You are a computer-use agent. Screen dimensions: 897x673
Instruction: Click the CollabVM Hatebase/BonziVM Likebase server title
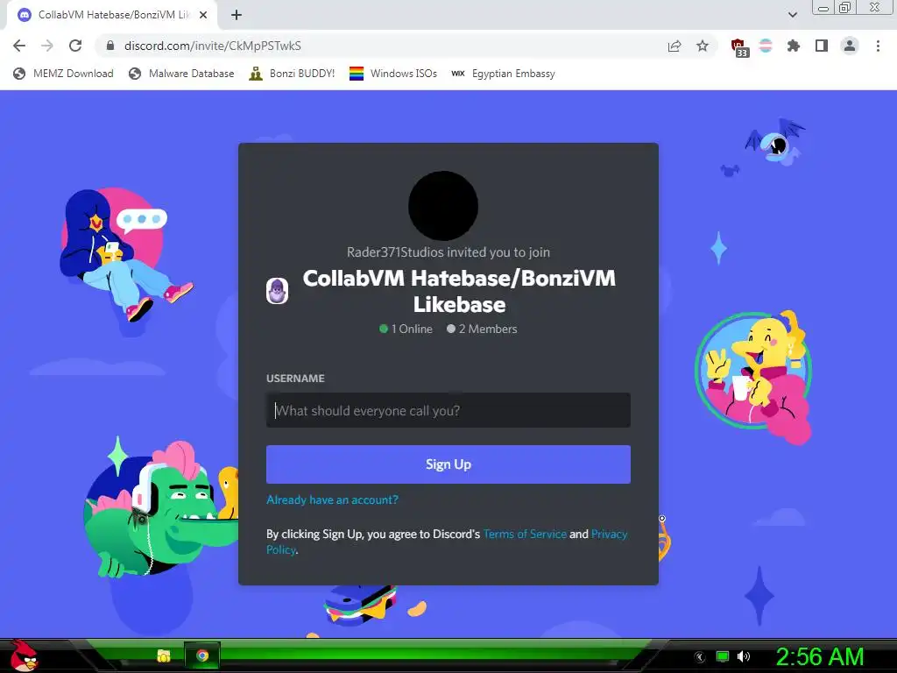[x=459, y=291]
